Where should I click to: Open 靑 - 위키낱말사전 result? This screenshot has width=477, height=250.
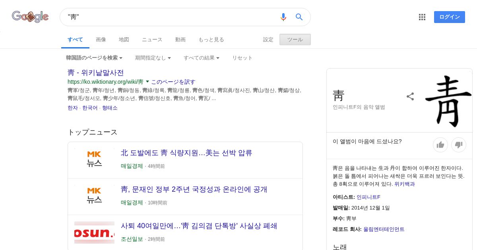pos(96,73)
